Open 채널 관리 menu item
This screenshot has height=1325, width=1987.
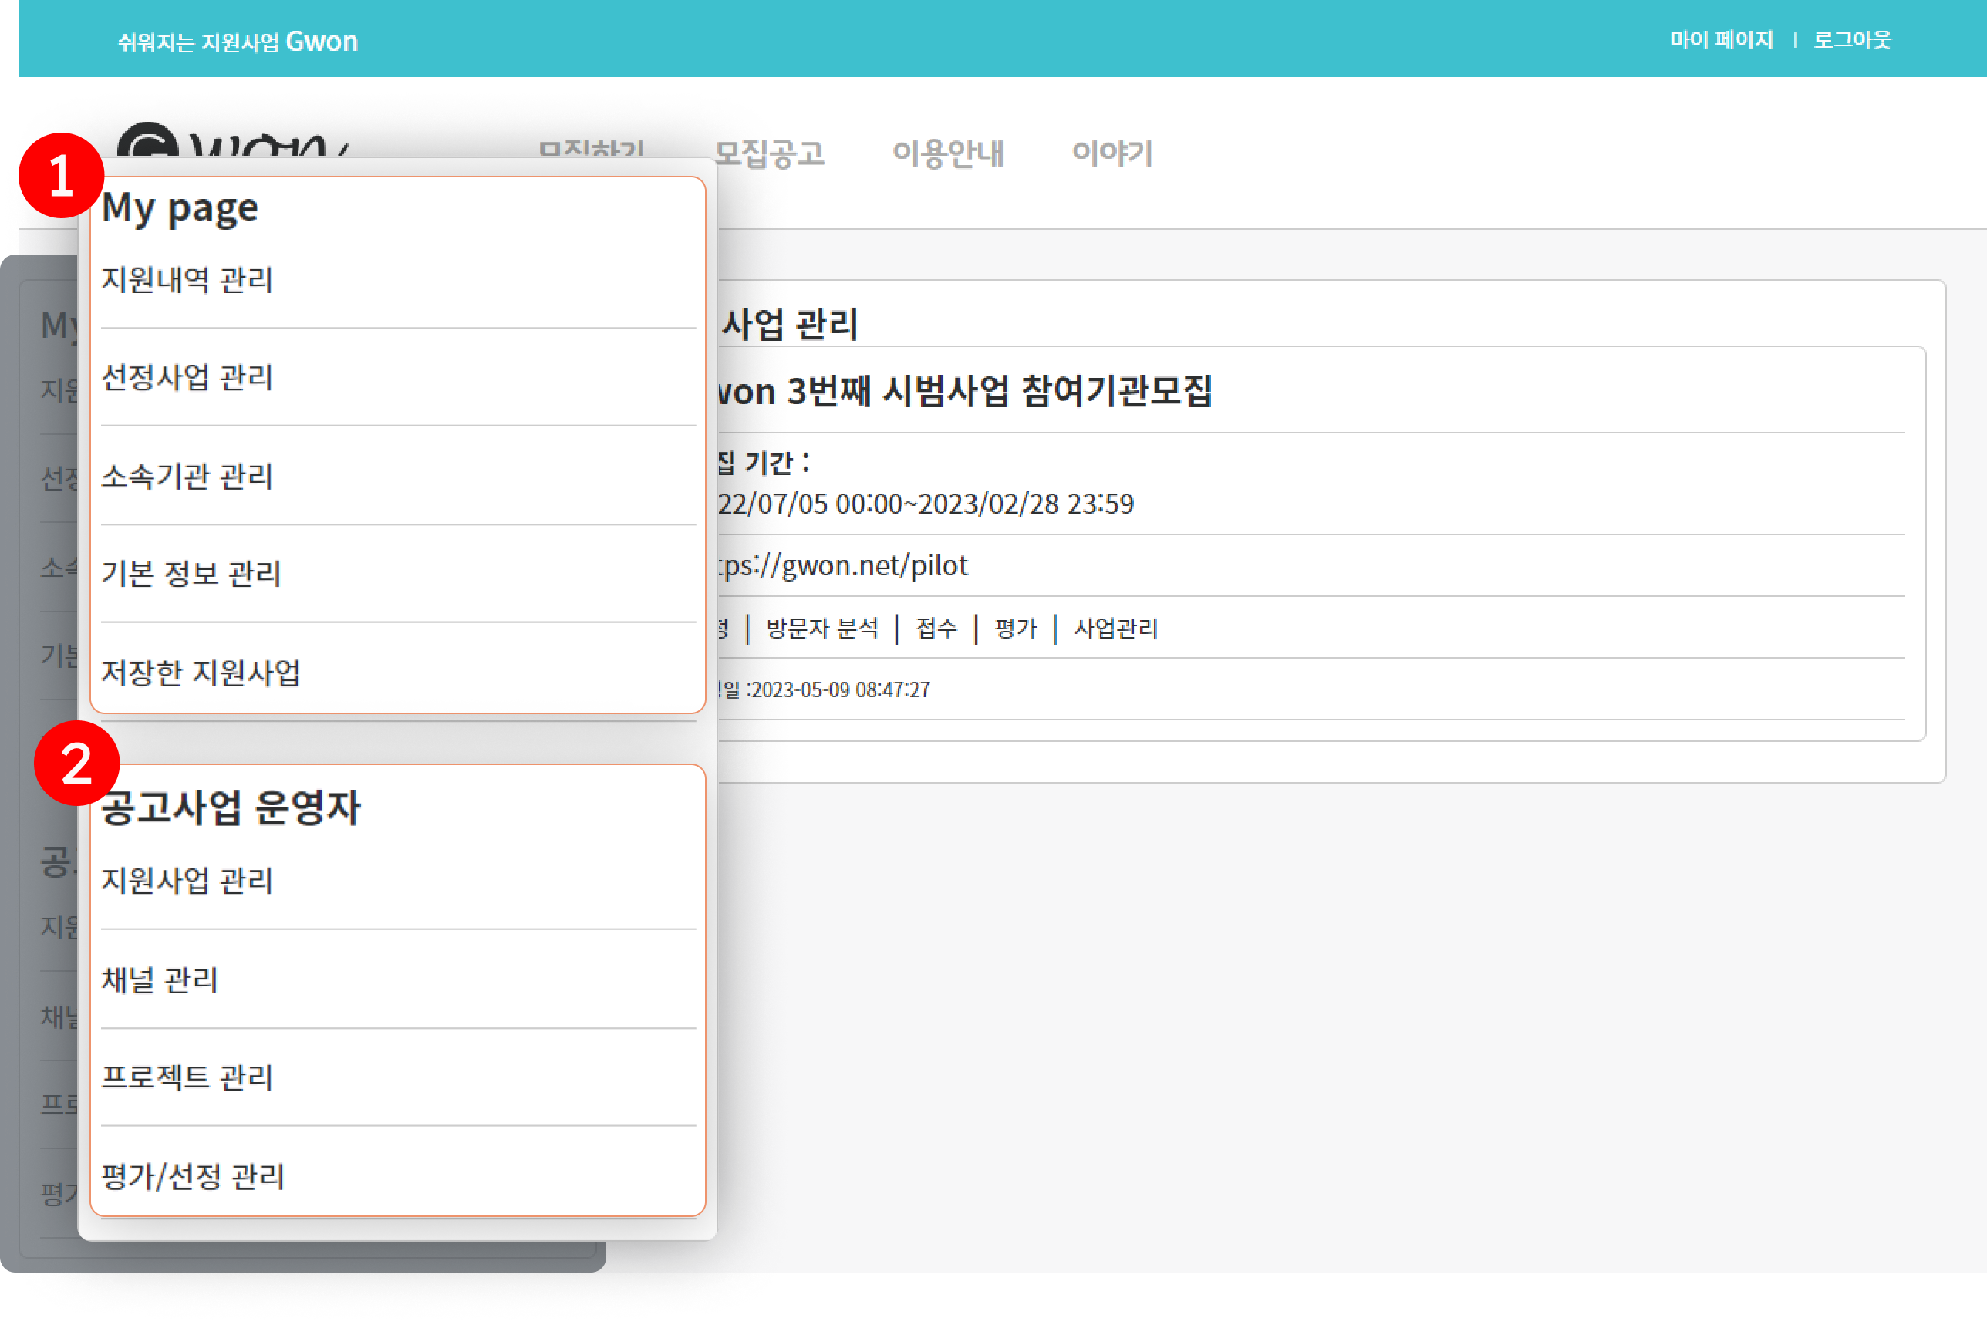160,979
